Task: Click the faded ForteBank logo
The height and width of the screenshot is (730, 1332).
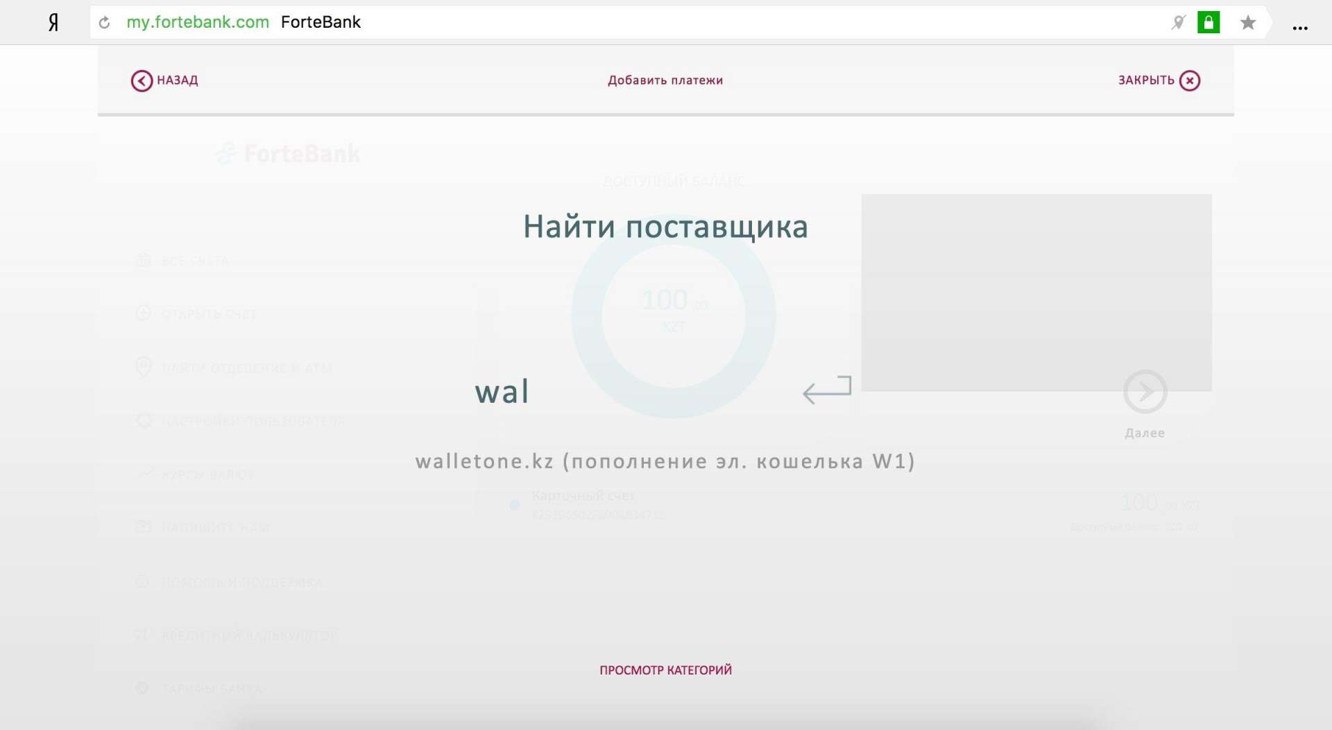Action: (x=288, y=153)
